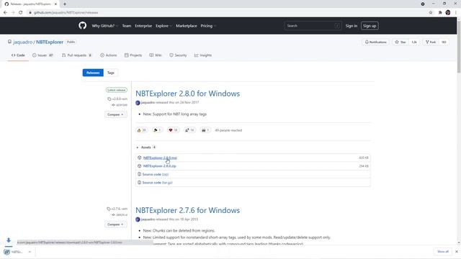461x259 pixels.
Task: Download Source code (zip)
Action: point(156,174)
